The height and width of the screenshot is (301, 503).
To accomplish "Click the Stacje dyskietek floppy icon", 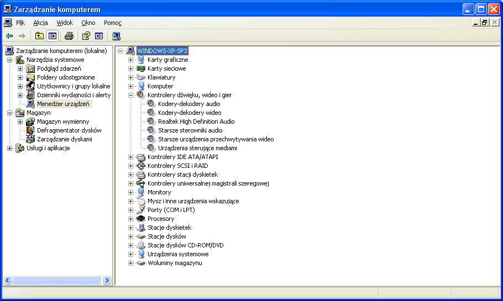I will (x=141, y=228).
